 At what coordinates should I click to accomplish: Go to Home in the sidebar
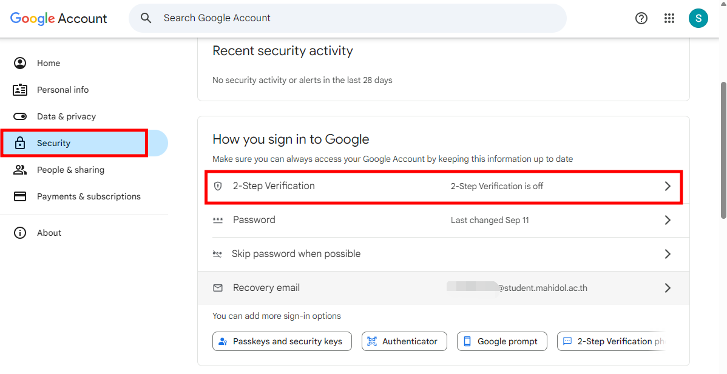coord(49,63)
